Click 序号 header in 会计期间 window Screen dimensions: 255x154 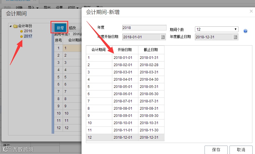[58, 40]
